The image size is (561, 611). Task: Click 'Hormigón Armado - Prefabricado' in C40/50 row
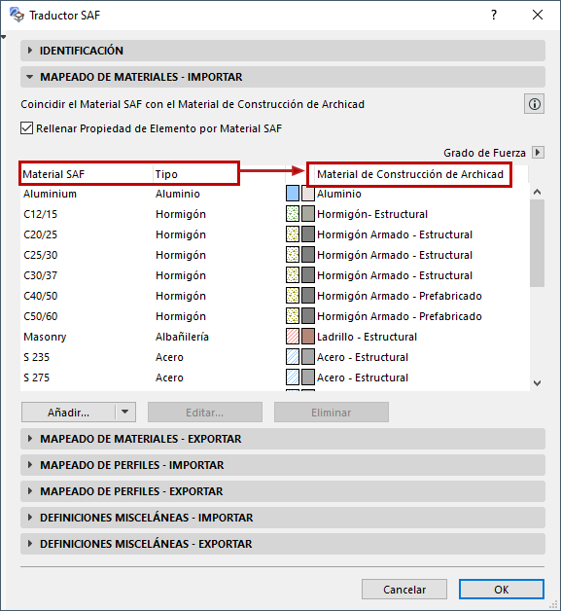[x=400, y=296]
